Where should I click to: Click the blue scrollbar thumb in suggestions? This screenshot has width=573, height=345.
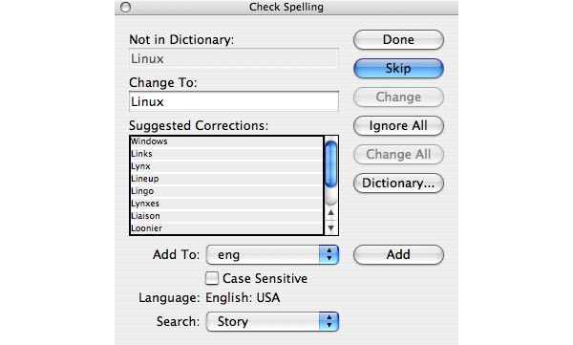331,164
